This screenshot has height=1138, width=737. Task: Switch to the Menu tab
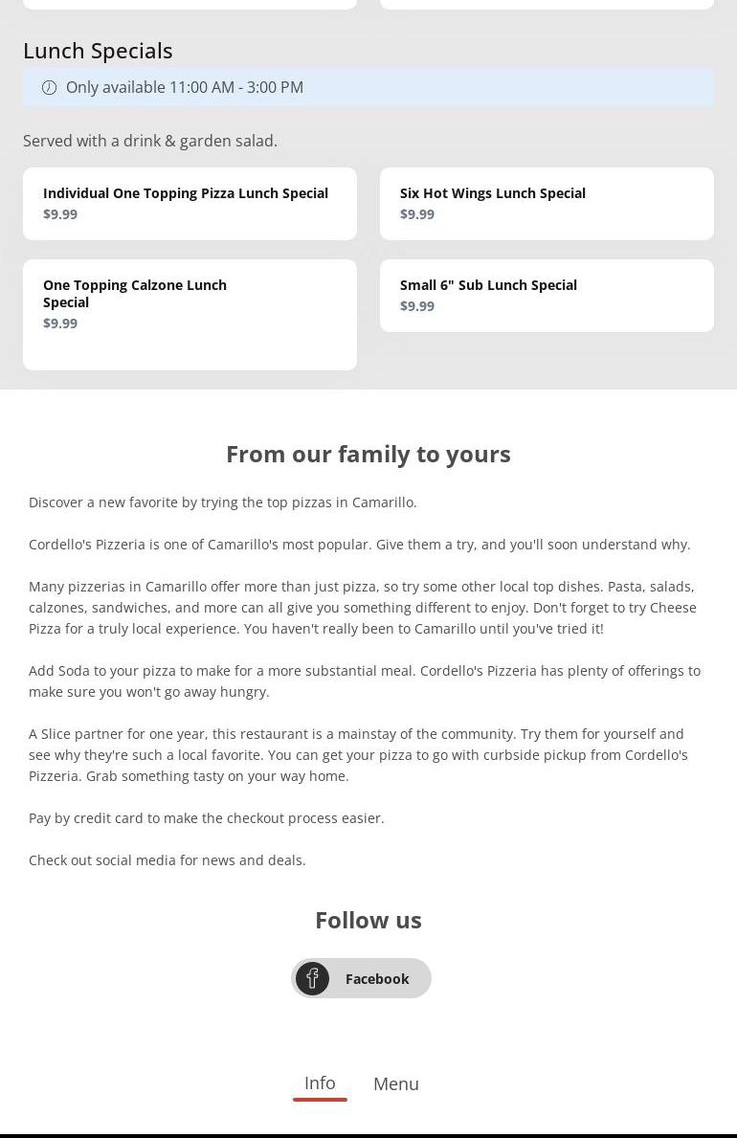pos(395,1083)
